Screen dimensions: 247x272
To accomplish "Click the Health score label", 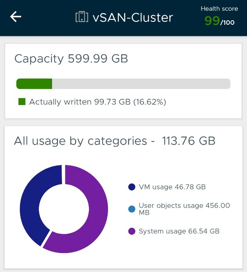I will [219, 9].
